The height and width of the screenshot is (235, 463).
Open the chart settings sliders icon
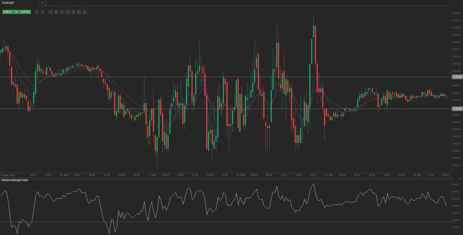[62, 12]
